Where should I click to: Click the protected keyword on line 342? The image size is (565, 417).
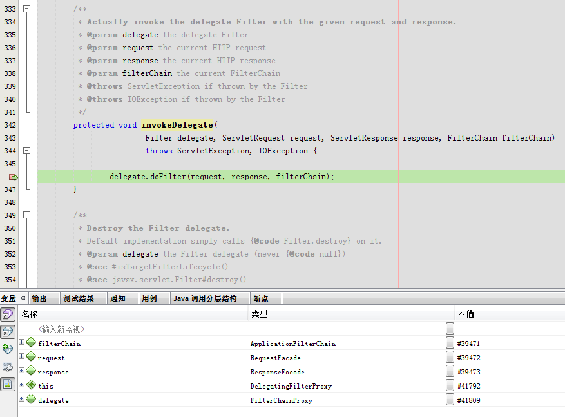point(93,125)
